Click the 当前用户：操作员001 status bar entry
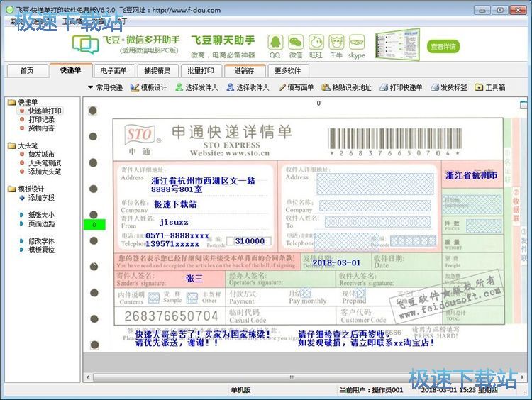This screenshot has height=400, width=532. (371, 390)
